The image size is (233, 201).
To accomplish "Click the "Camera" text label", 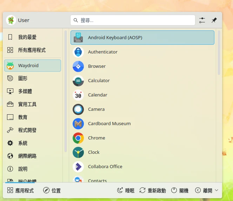I will (96, 109).
